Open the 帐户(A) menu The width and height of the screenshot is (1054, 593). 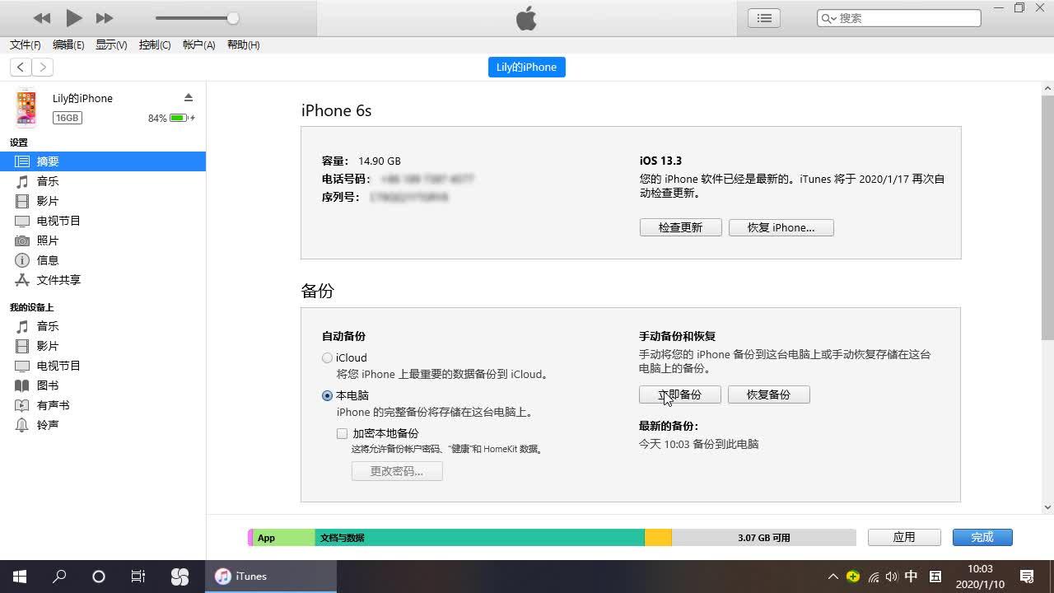[x=198, y=45]
